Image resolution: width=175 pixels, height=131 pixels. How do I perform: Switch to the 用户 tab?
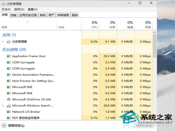coord(51,15)
